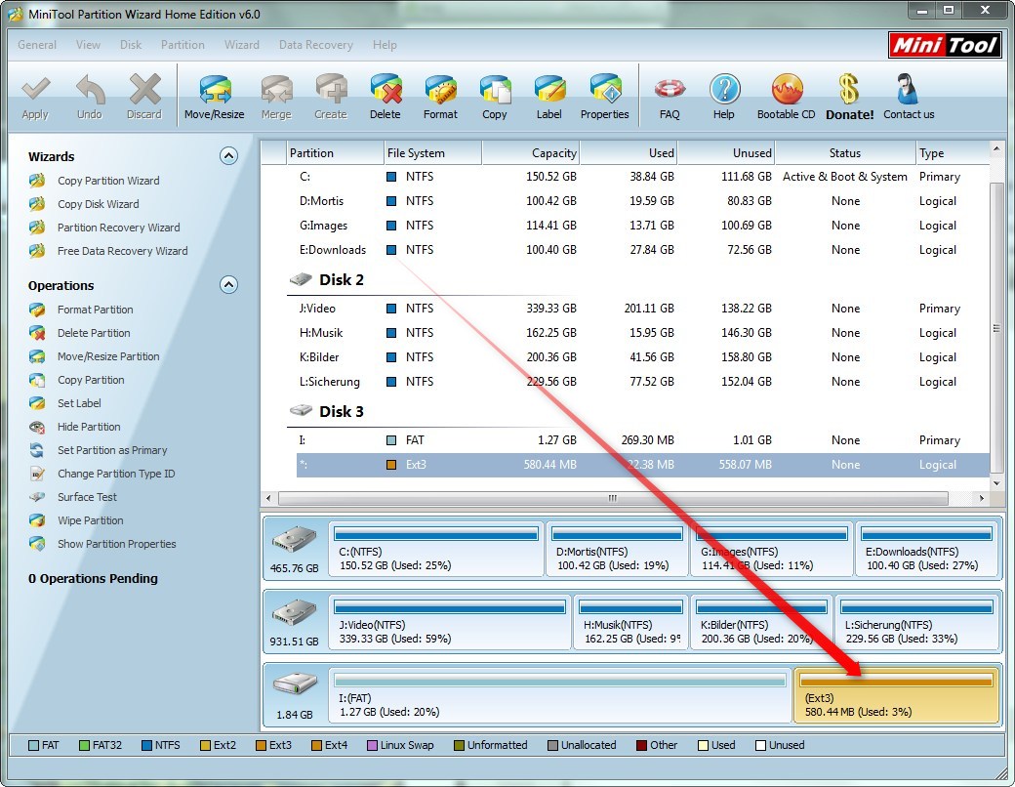Click the Format toolbar icon
The image size is (1015, 787).
(x=440, y=98)
